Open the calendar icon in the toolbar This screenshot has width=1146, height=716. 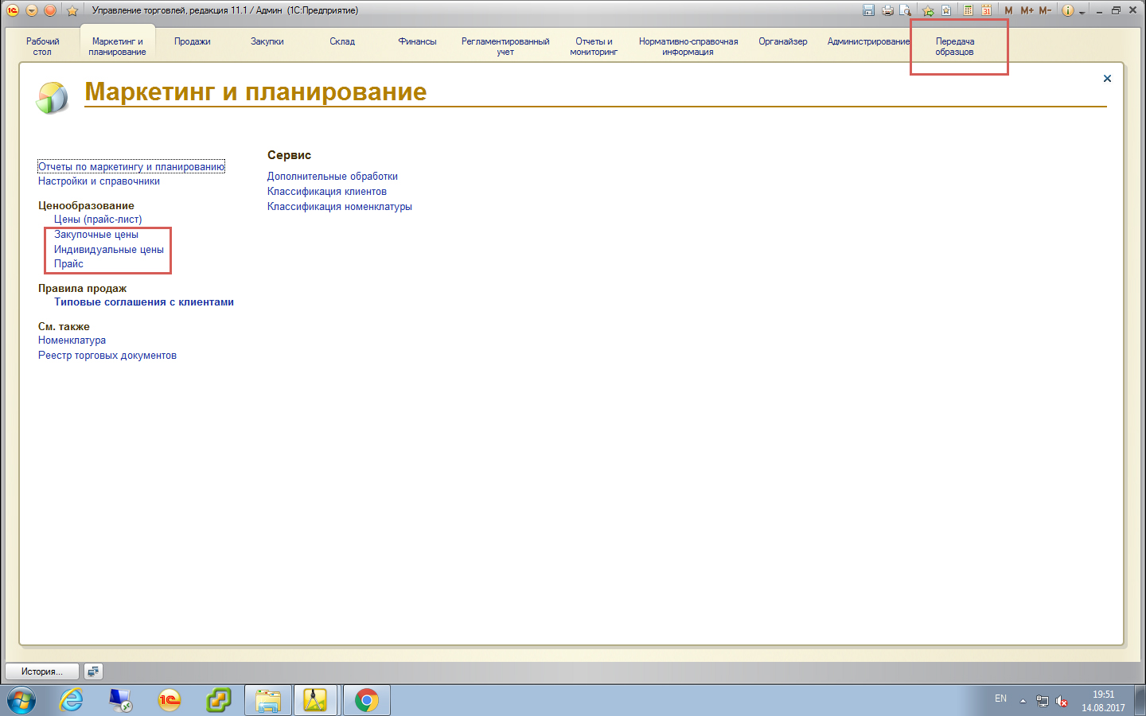click(x=986, y=10)
